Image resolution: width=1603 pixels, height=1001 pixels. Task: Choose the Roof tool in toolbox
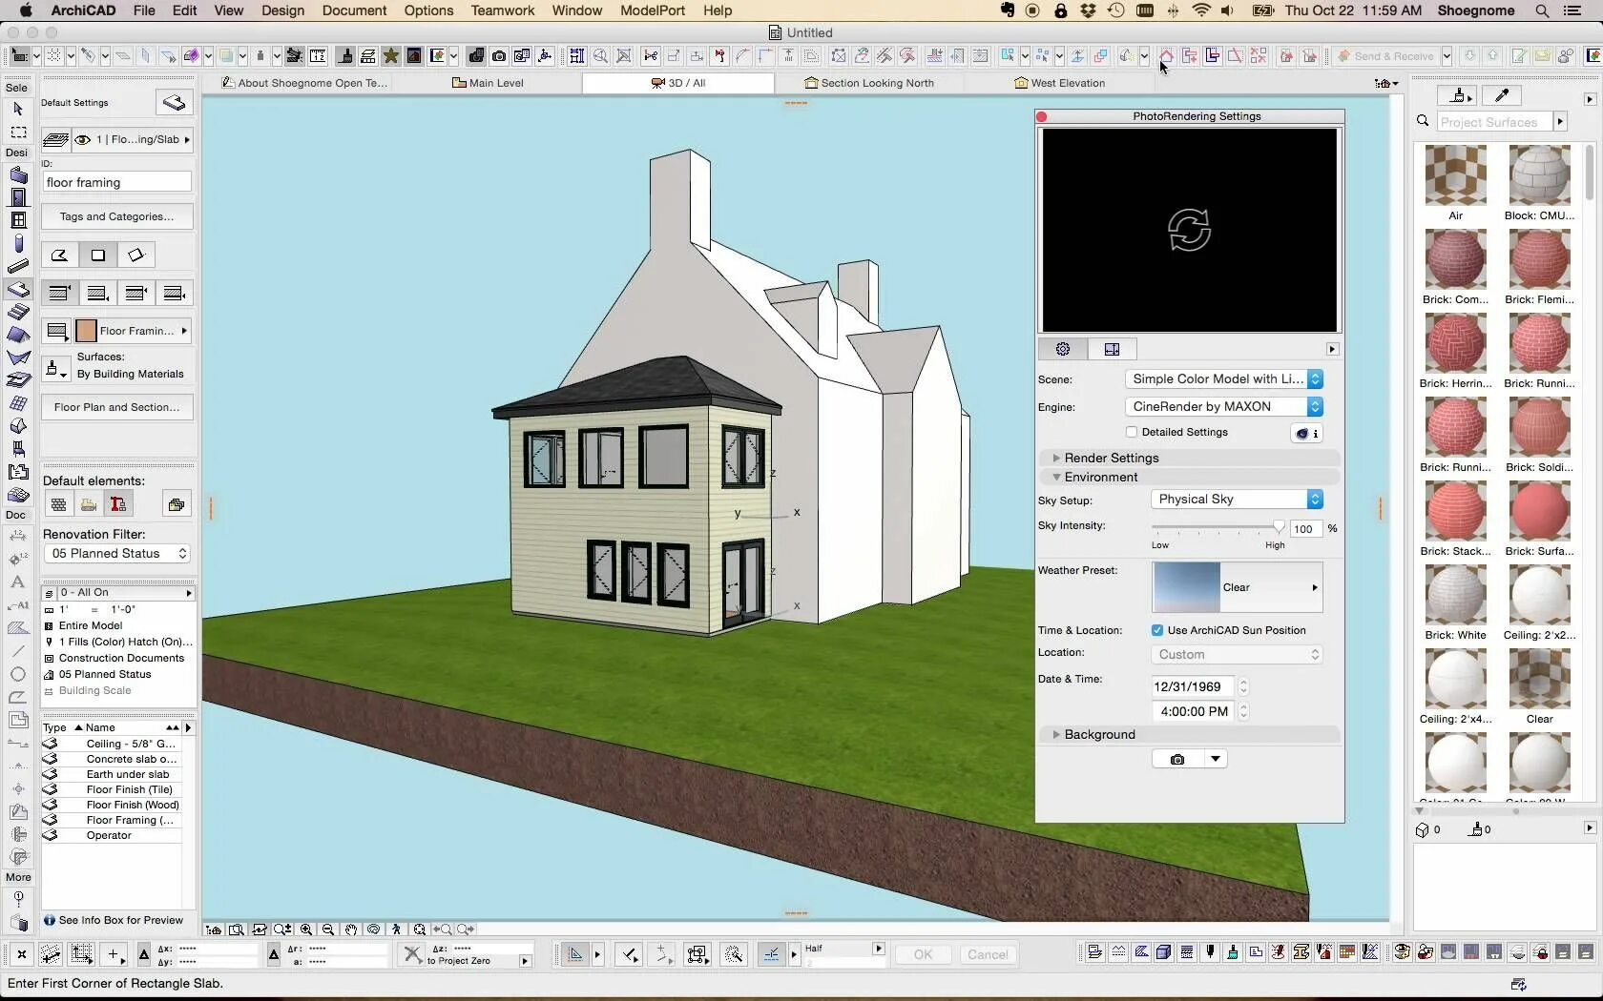(18, 335)
